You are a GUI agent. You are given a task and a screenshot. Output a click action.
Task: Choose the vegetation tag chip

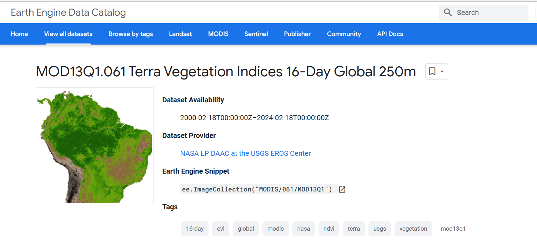tap(413, 229)
